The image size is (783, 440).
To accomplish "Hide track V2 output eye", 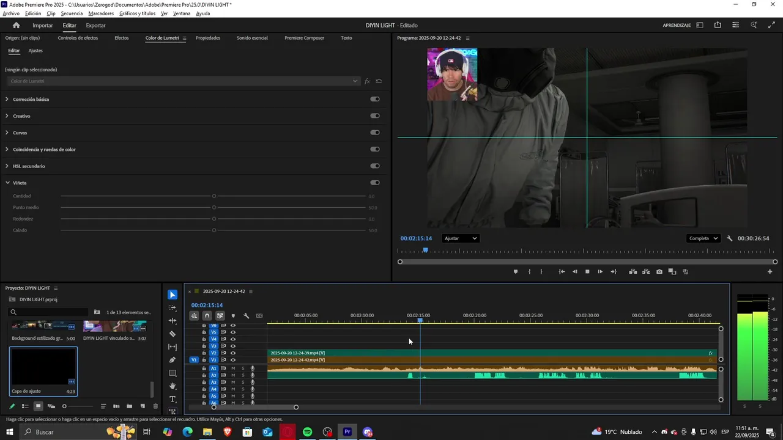I will tap(233, 353).
